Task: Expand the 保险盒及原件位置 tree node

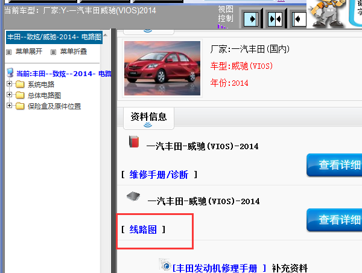Action: click(9, 106)
